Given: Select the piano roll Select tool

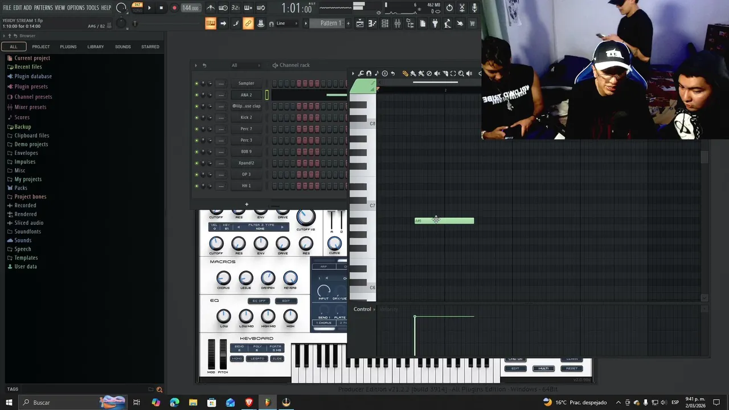Looking at the screenshot, I should pyautogui.click(x=453, y=73).
